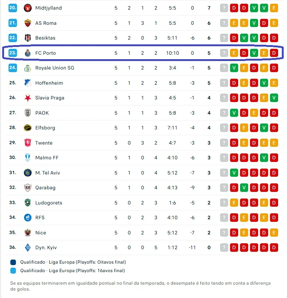The image size is (287, 298).
Task: Click the light blue 16avos final legend swatch
Action: click(x=13, y=271)
